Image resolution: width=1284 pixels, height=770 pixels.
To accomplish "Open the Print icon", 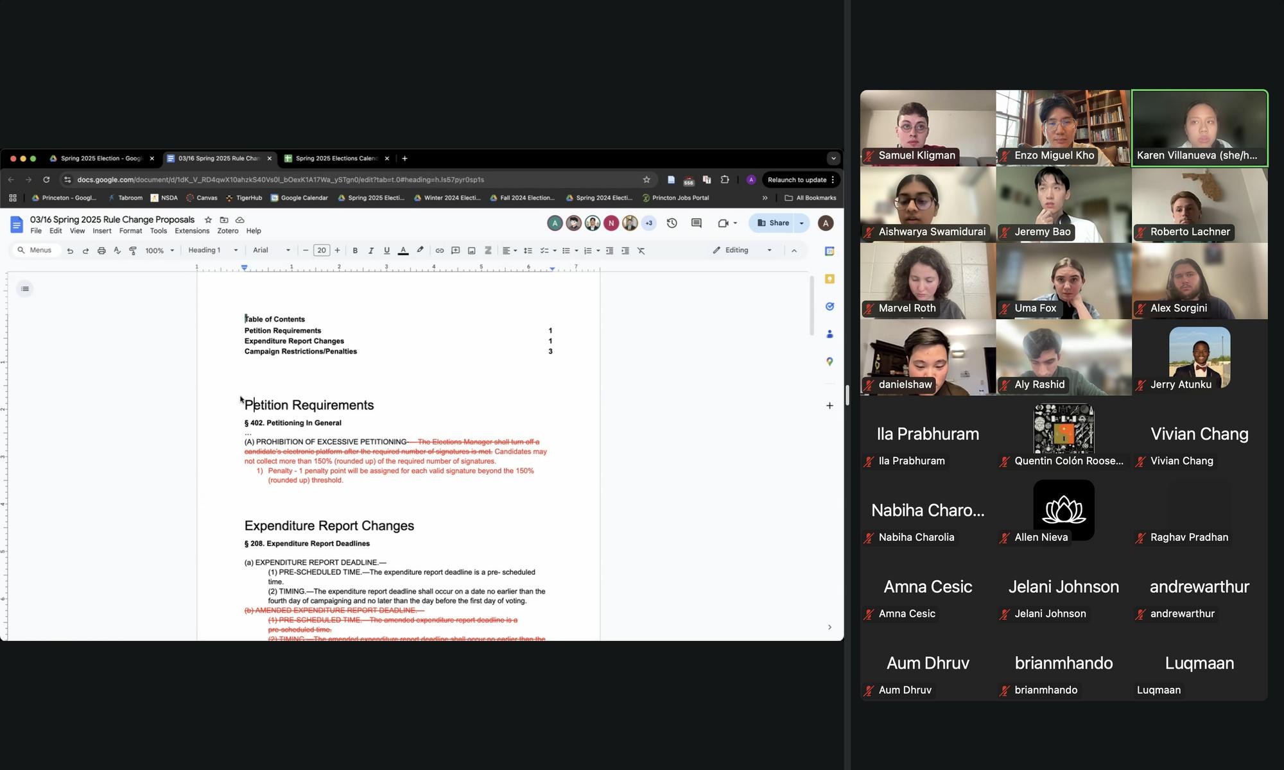I will 101,250.
